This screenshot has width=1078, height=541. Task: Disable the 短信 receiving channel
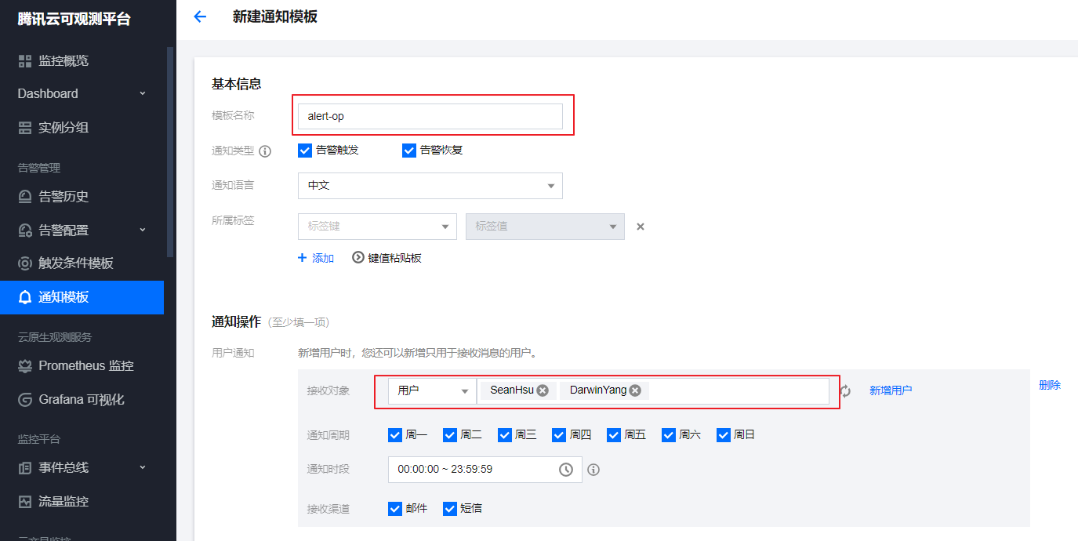[450, 509]
